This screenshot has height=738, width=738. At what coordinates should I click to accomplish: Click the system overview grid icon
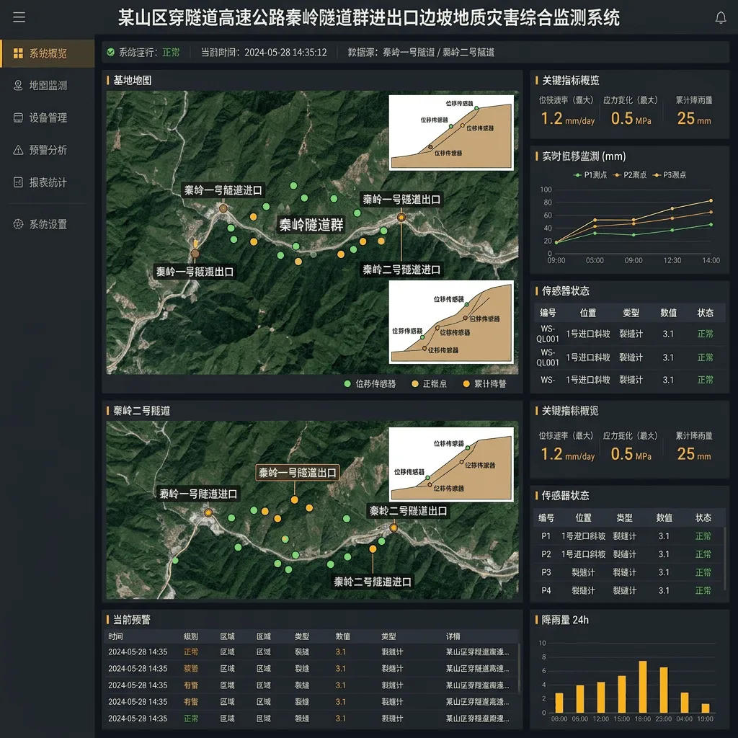pos(18,53)
